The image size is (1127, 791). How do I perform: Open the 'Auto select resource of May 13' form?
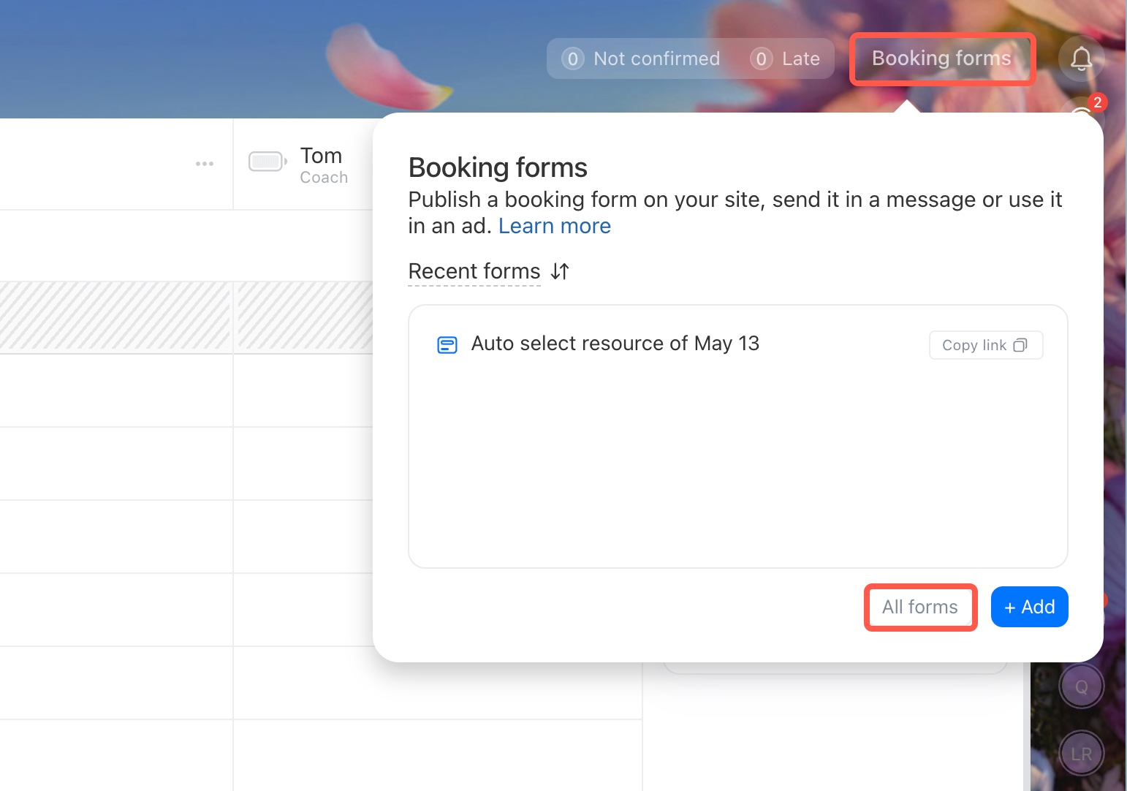(x=615, y=344)
